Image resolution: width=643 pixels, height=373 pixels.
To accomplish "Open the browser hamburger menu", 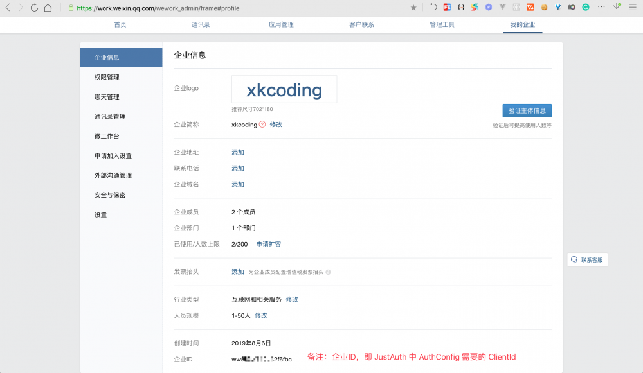I will pyautogui.click(x=632, y=7).
